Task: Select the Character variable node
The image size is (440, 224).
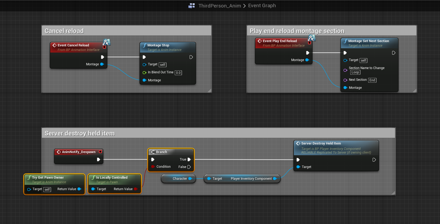Action: [178, 179]
